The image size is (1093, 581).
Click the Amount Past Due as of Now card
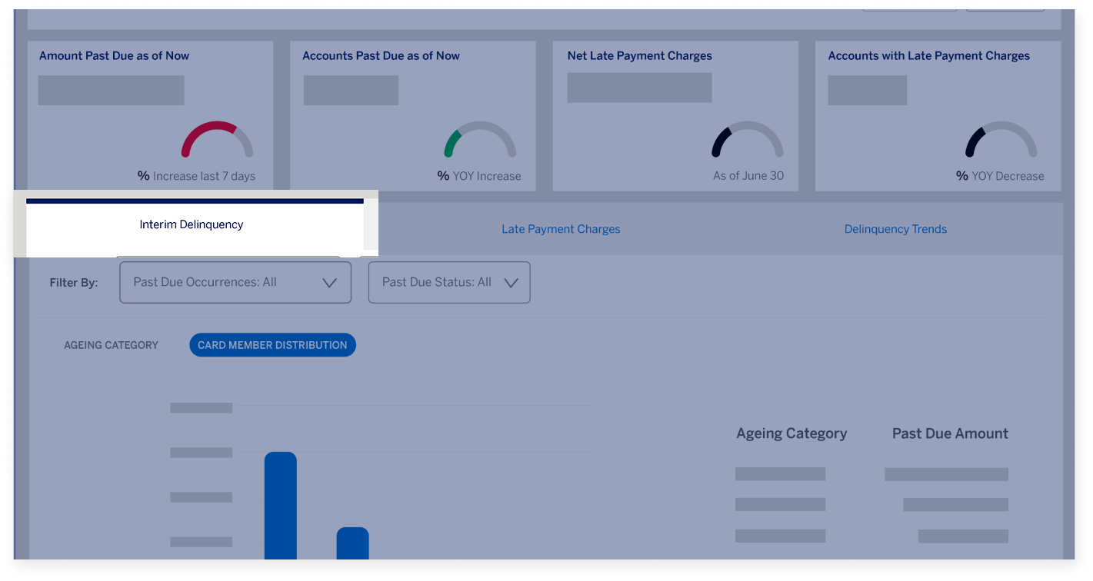coord(151,115)
